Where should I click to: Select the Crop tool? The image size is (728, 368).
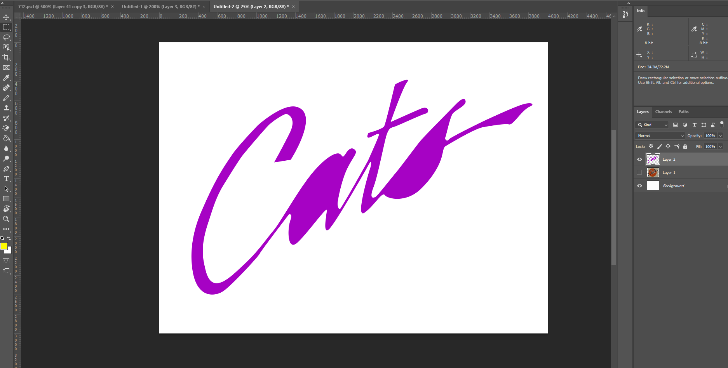coord(6,57)
